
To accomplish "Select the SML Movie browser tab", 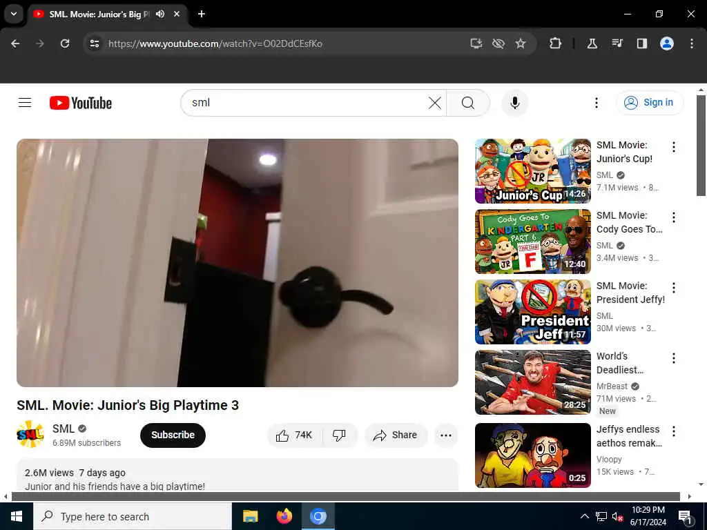I will (x=107, y=14).
